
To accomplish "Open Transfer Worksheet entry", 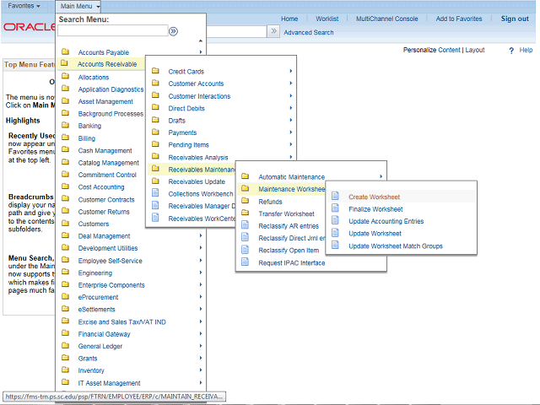I will (286, 214).
